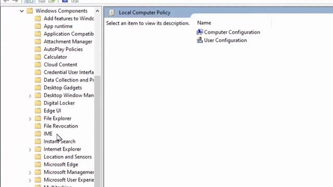Select the Attachment Manager tree item
This screenshot has width=333, height=187.
[x=68, y=42]
